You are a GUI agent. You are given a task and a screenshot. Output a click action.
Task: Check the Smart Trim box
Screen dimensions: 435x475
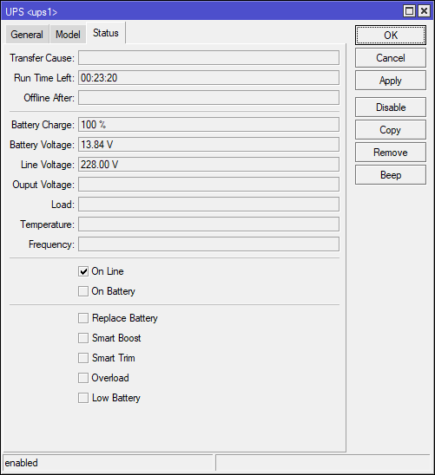click(x=83, y=358)
